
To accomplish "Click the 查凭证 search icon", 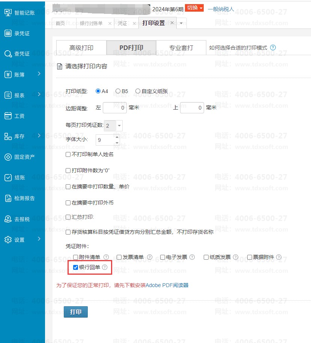I will [x=8, y=54].
